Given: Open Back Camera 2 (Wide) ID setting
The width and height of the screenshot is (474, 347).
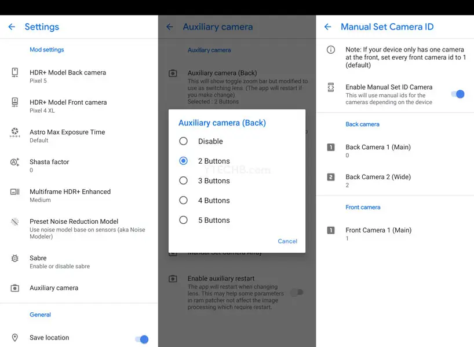Looking at the screenshot, I should coord(378,180).
